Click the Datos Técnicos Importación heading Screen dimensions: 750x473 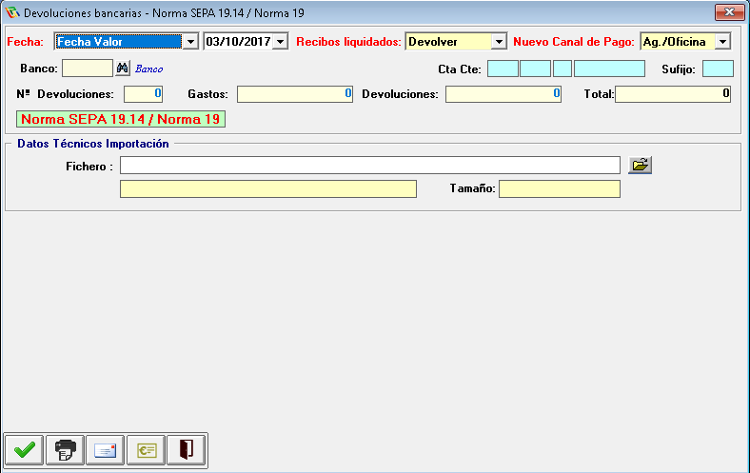point(92,144)
